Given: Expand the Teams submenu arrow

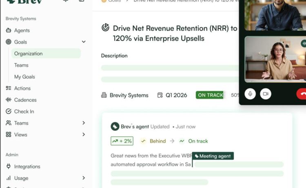Looking at the screenshot, I should tap(84, 123).
